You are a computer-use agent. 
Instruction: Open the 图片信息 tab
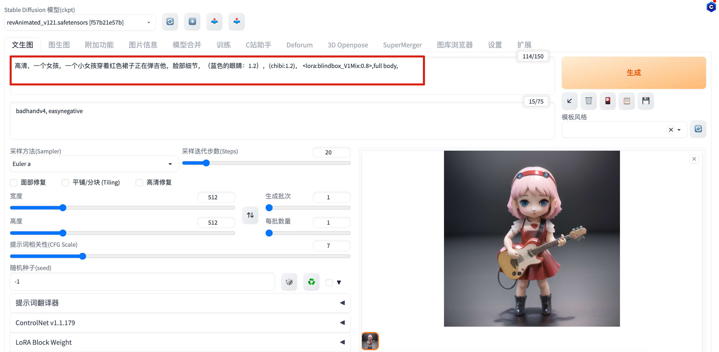(143, 45)
